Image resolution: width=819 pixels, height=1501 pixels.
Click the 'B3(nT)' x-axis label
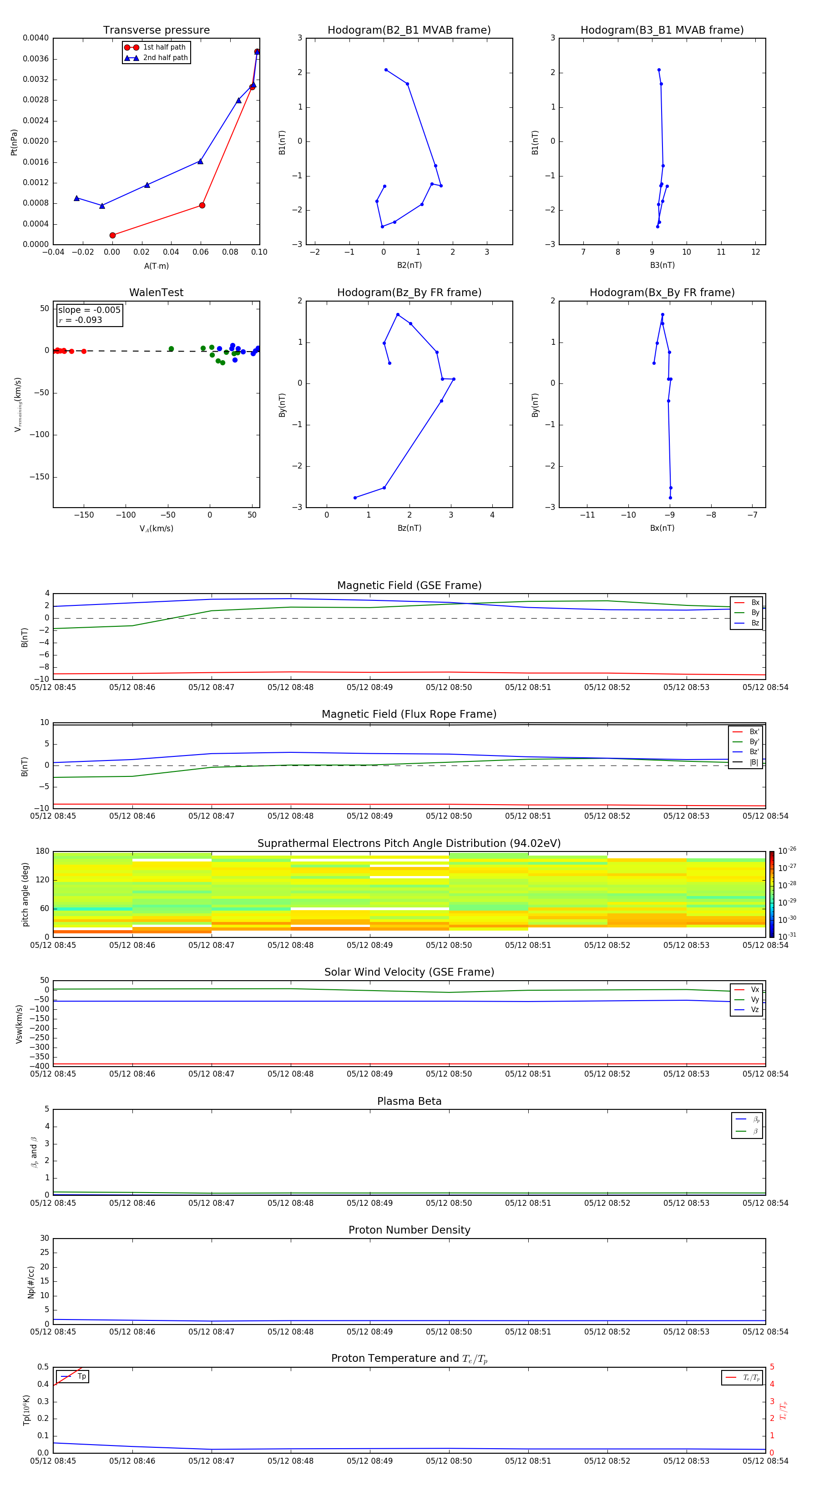tap(662, 265)
